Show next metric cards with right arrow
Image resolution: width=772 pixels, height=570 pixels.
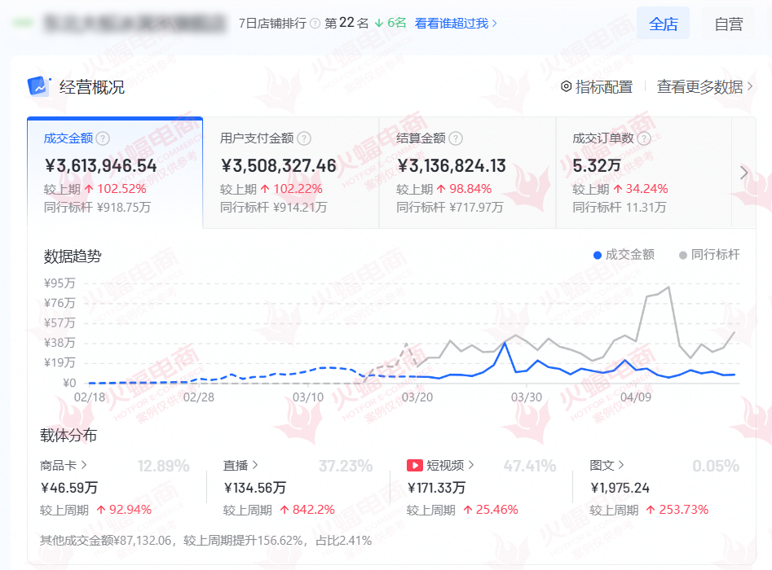coord(744,173)
